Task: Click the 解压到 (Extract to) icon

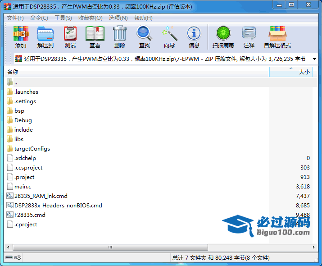Action: pyautogui.click(x=45, y=33)
